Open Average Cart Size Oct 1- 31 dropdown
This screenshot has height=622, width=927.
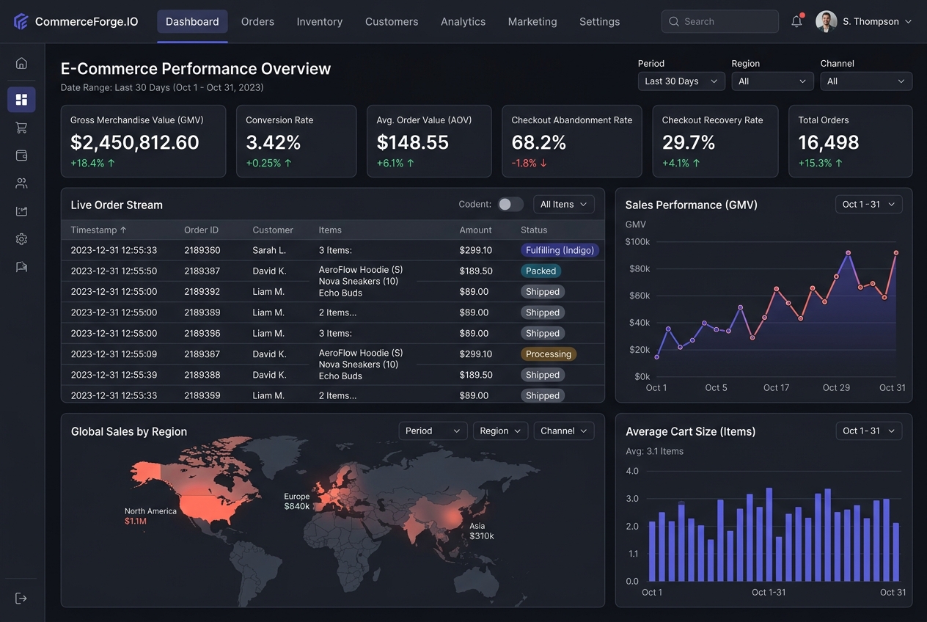[868, 431]
